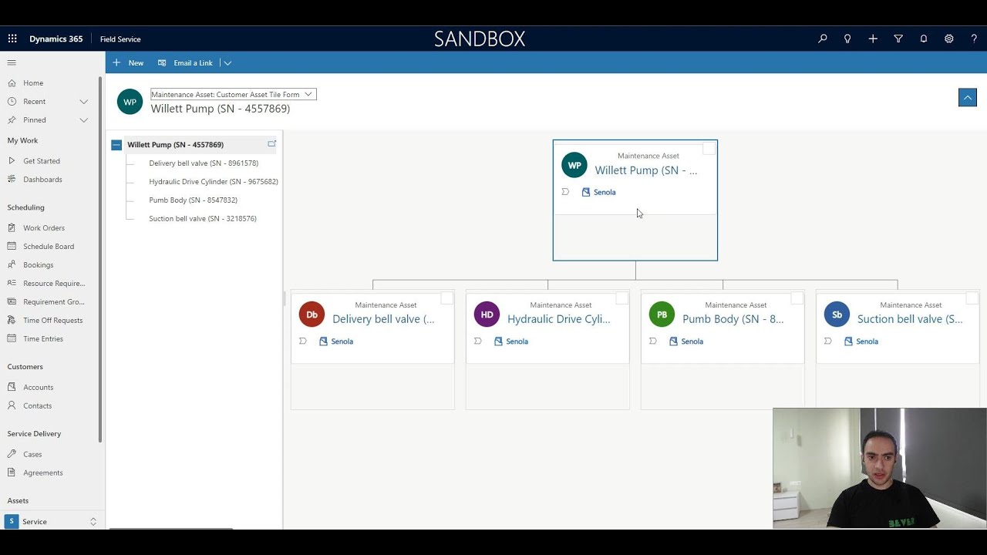Click the New command button
Screen dimensions: 987x555
coord(128,63)
